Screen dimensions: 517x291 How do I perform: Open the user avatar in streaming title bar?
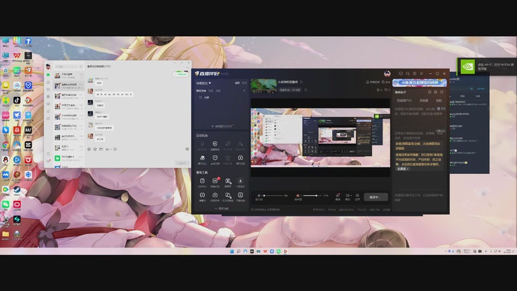[387, 74]
